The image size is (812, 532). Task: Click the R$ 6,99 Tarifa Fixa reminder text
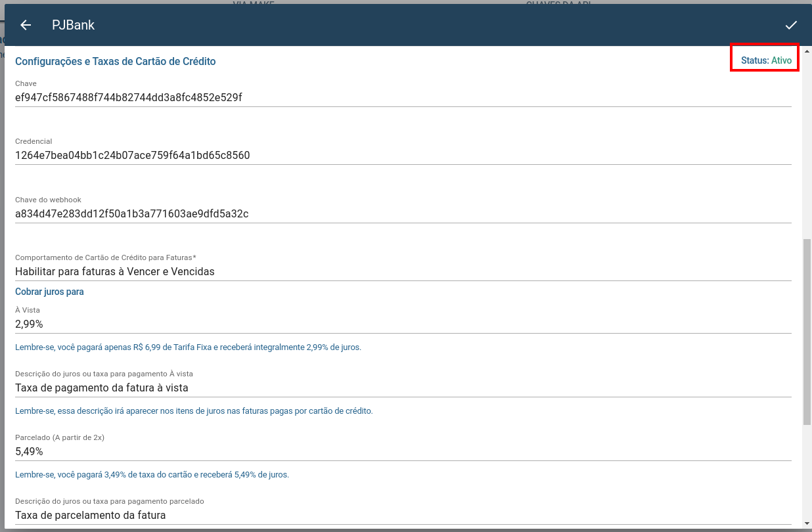[188, 347]
